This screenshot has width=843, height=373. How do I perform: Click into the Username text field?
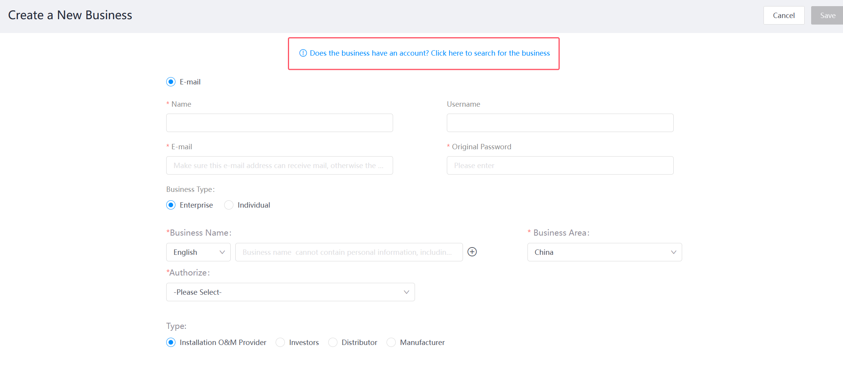(560, 123)
